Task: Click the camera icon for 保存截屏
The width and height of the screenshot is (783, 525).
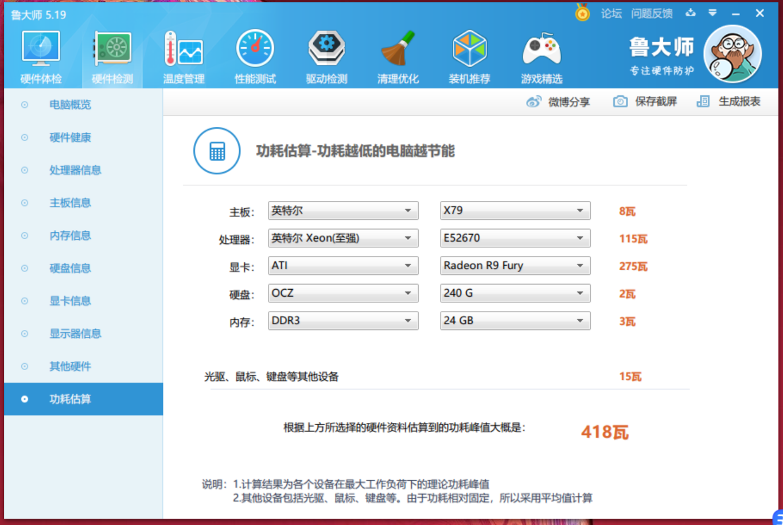Action: pos(620,102)
